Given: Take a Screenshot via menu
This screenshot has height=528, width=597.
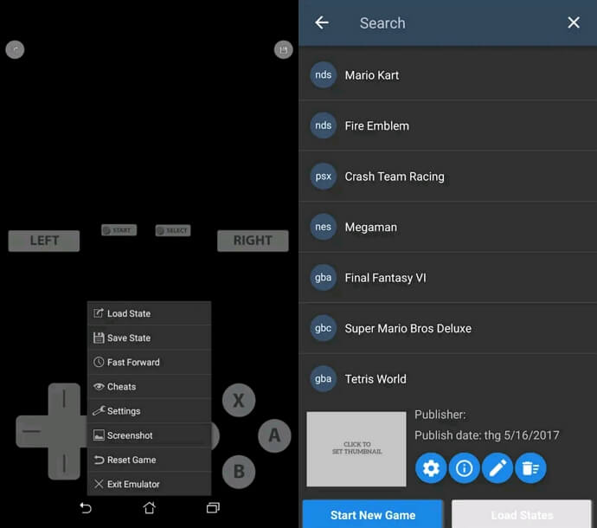Looking at the screenshot, I should coord(149,435).
